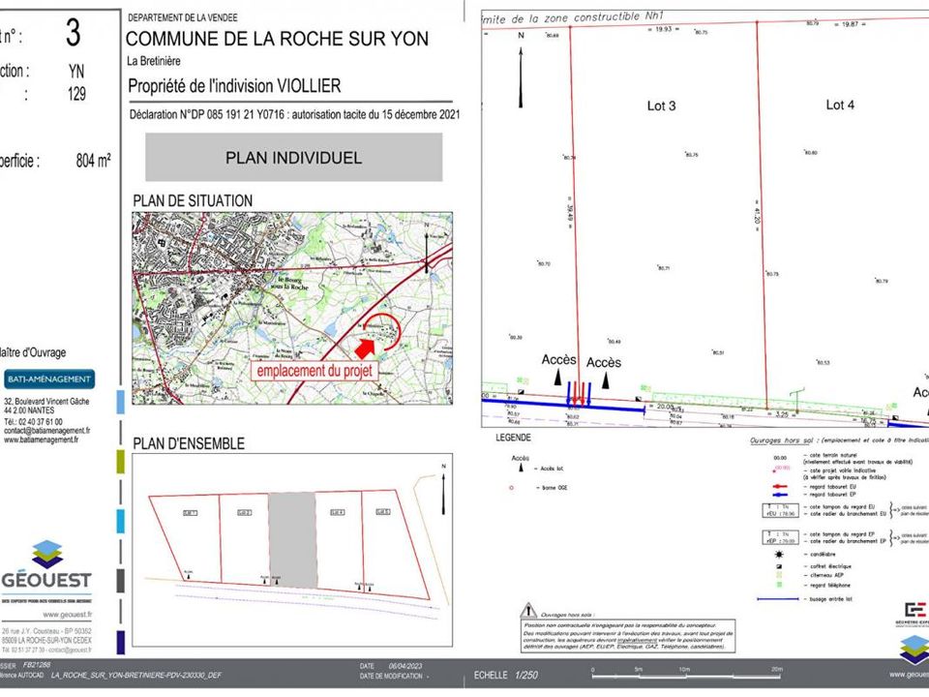Click the AutoCAD file name LA_ROCHE_SUR_YON-BRETINIERE-PDV-230330_DEF
This screenshot has width=929, height=697.
pos(136,675)
